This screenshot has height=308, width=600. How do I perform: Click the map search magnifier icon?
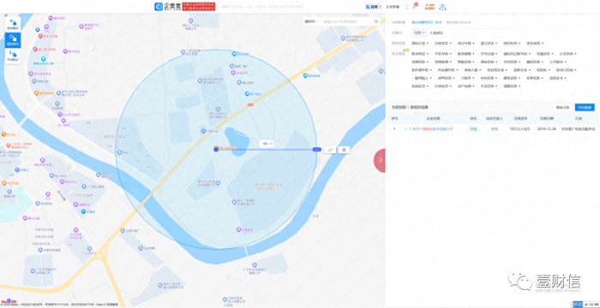tap(376, 21)
